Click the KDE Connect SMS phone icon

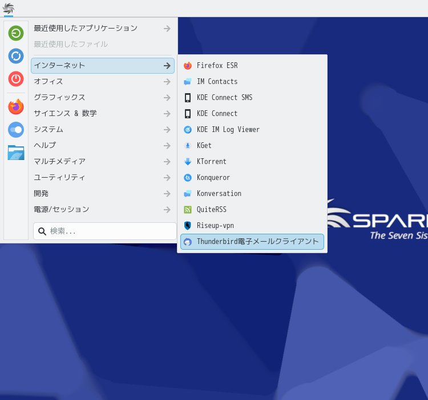188,98
